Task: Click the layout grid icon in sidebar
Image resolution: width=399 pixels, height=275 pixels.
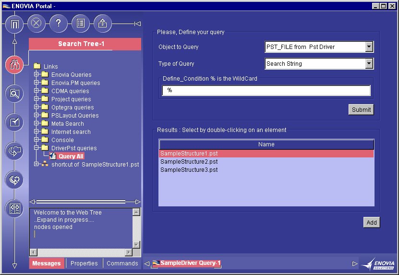Action: tap(14, 209)
